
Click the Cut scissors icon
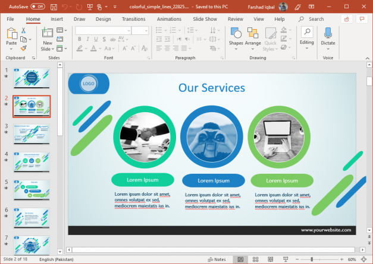pos(23,30)
